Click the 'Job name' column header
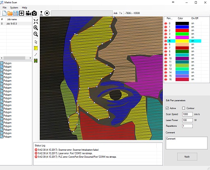The width and height of the screenshot is (210, 170). click(12, 19)
